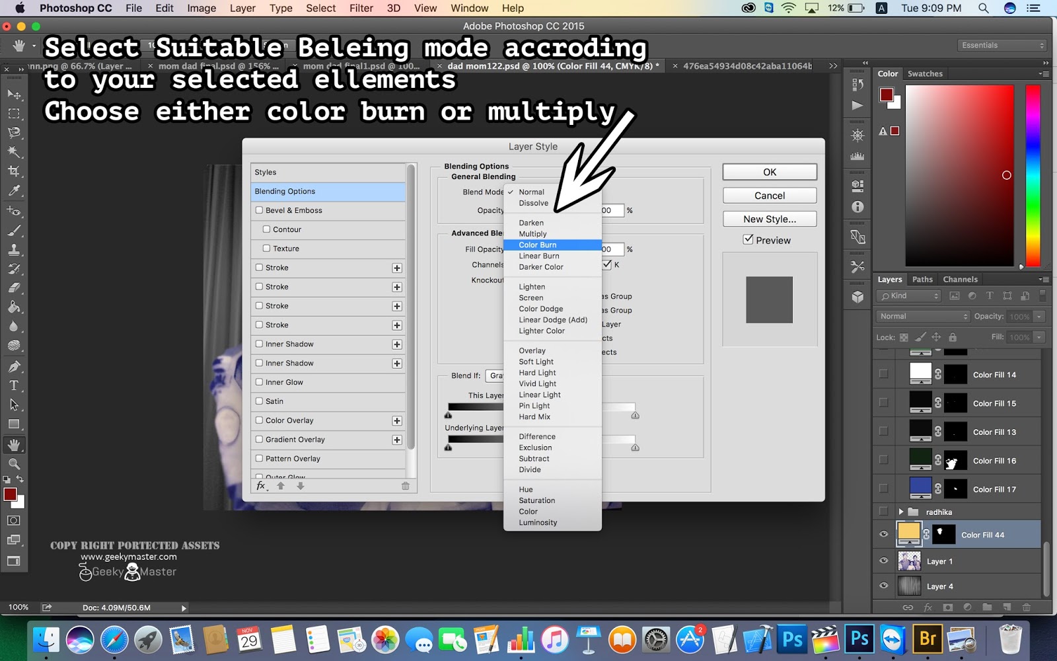Open the Essentials workspace dropdown
1057x661 pixels.
[x=1002, y=46]
